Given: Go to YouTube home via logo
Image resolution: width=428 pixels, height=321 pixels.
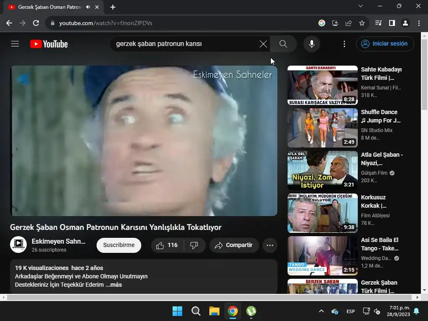Looking at the screenshot, I should click(x=49, y=44).
